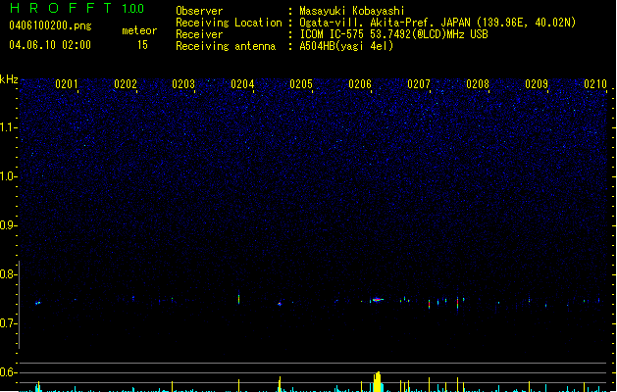Click the 0206 time marker

click(x=360, y=84)
